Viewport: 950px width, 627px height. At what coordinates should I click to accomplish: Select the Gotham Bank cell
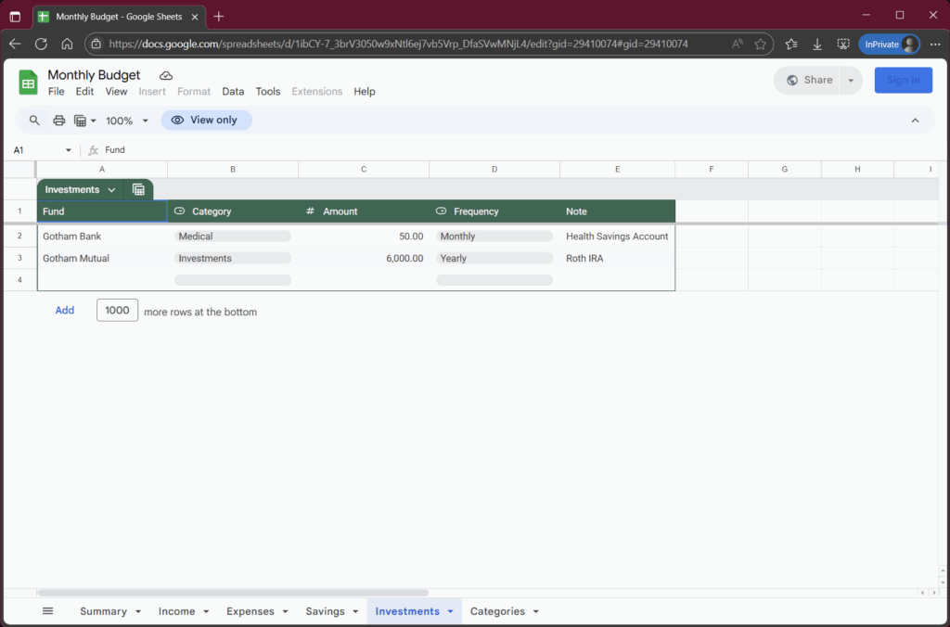coord(102,237)
